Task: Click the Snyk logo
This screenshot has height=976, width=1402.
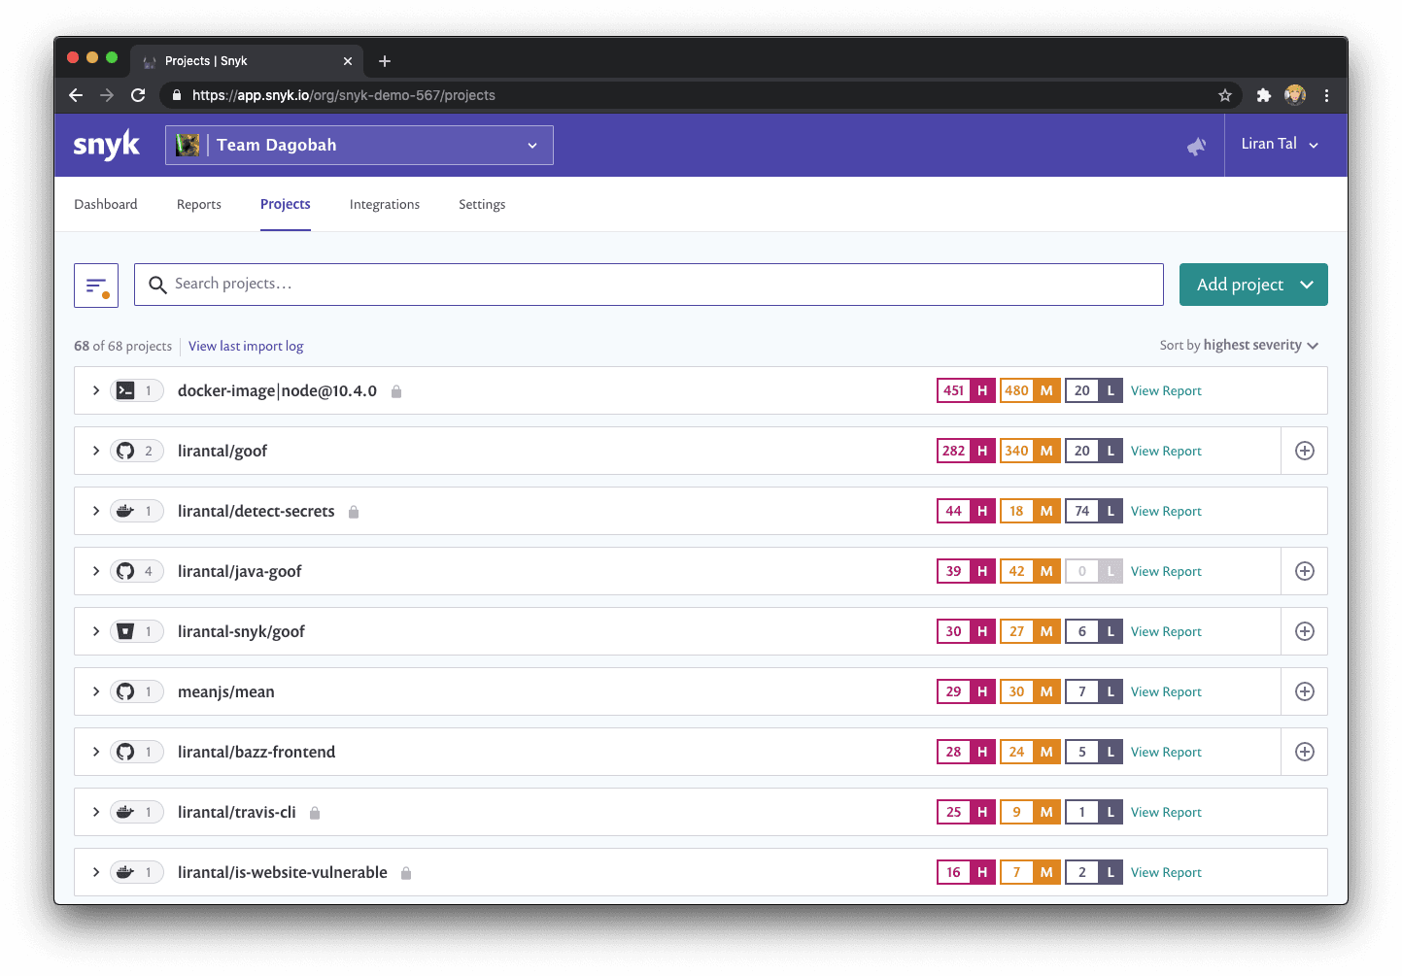Action: pyautogui.click(x=107, y=145)
